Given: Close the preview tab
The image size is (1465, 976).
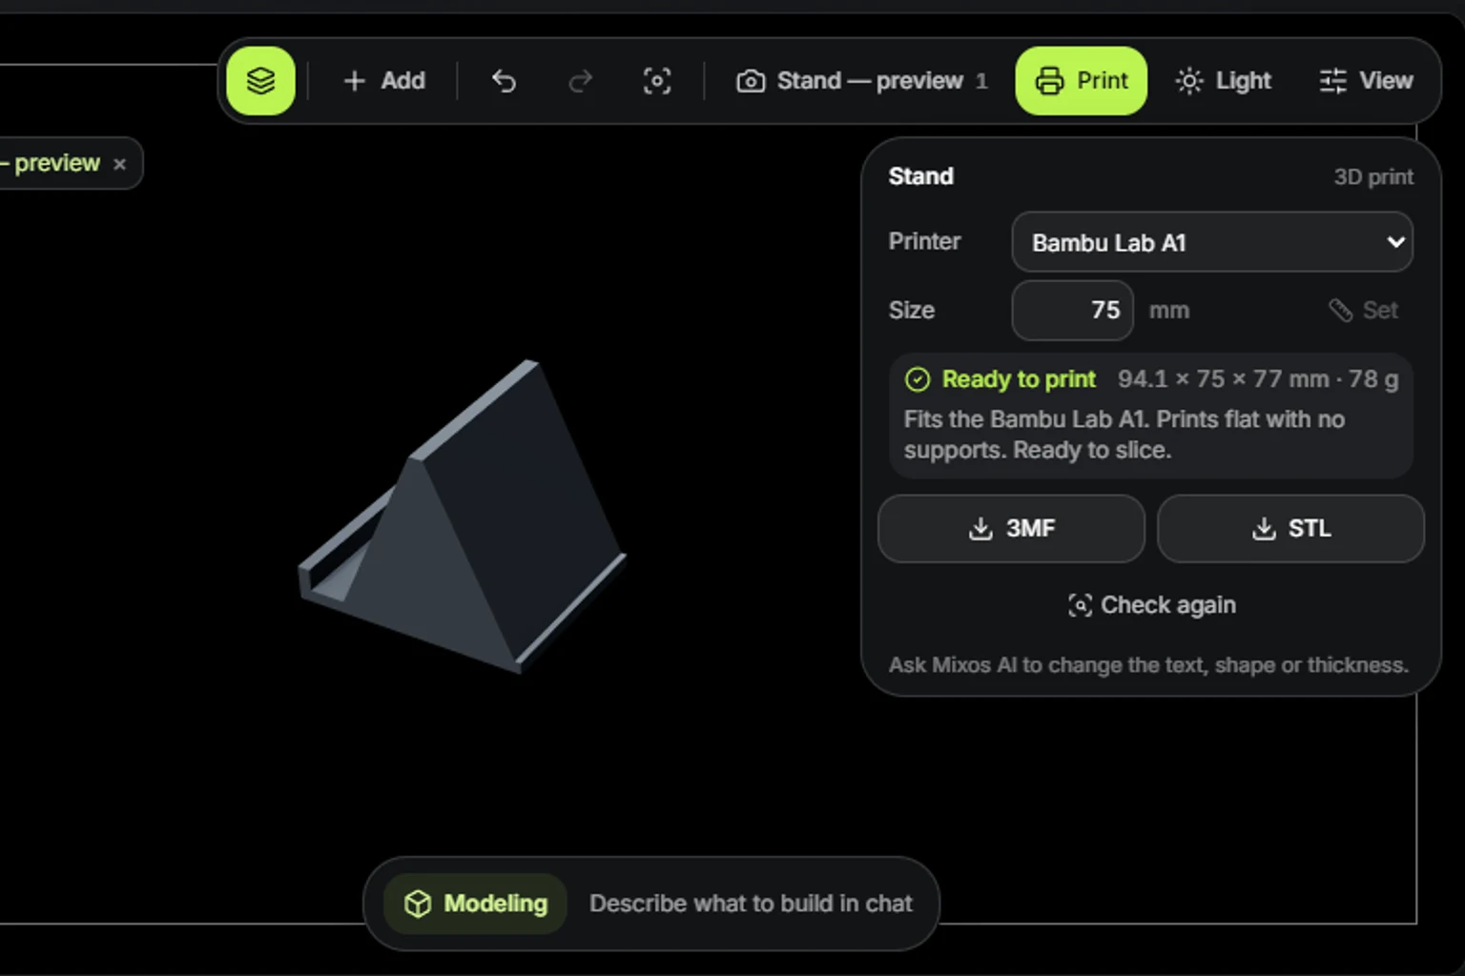Looking at the screenshot, I should pos(119,164).
